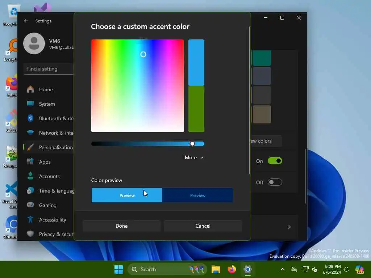Show hidden tray icons chevron
Viewport: 371px width, 278px height.
[282, 269]
